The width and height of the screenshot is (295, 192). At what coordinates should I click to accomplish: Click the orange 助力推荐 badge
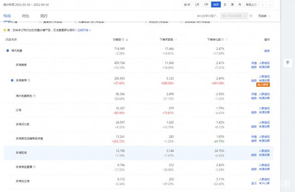tap(263, 84)
